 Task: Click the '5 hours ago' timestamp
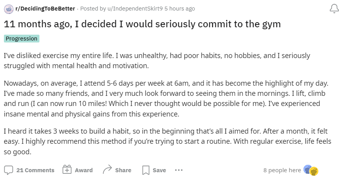tap(180, 9)
